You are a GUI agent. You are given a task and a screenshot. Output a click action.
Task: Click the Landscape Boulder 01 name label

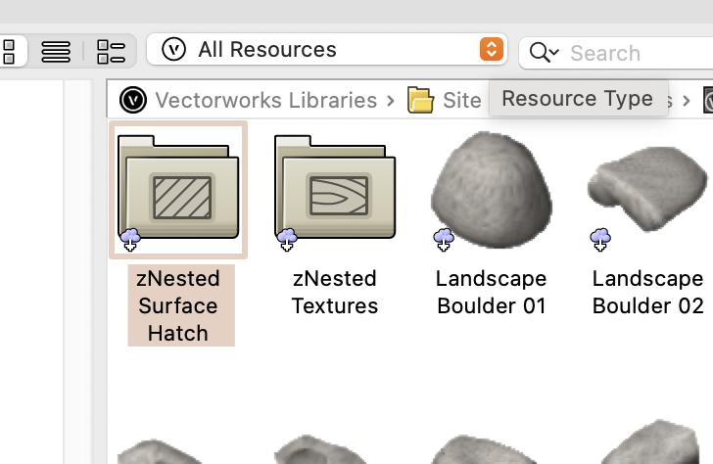click(x=491, y=292)
